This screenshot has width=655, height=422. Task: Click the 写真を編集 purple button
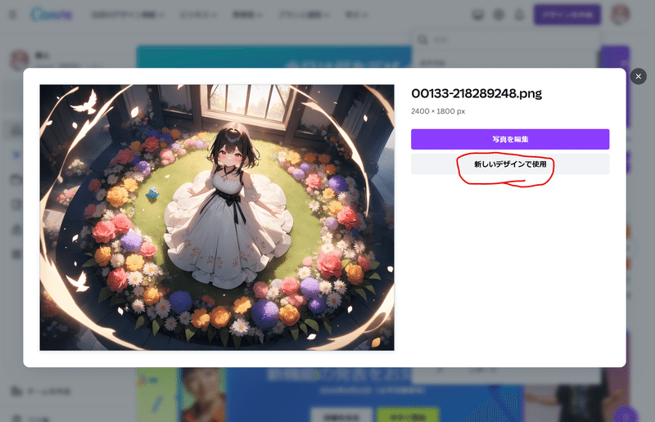(510, 139)
